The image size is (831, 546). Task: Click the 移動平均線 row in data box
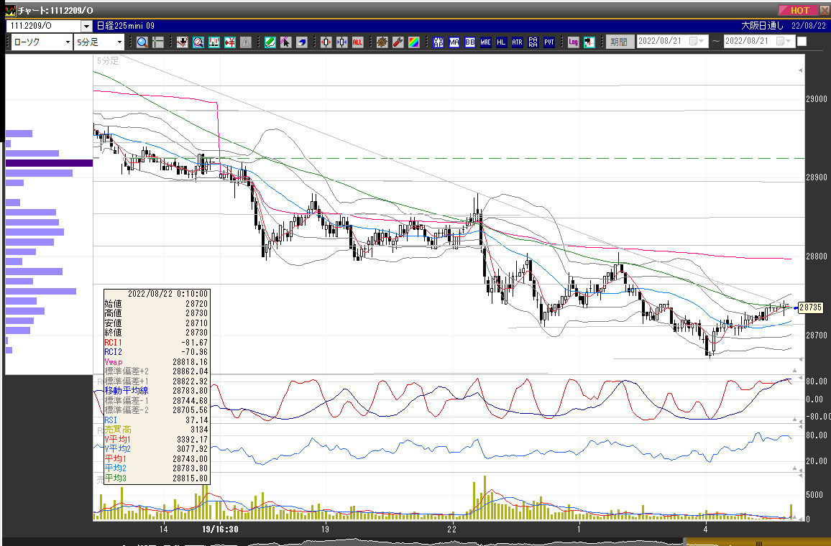click(x=156, y=391)
